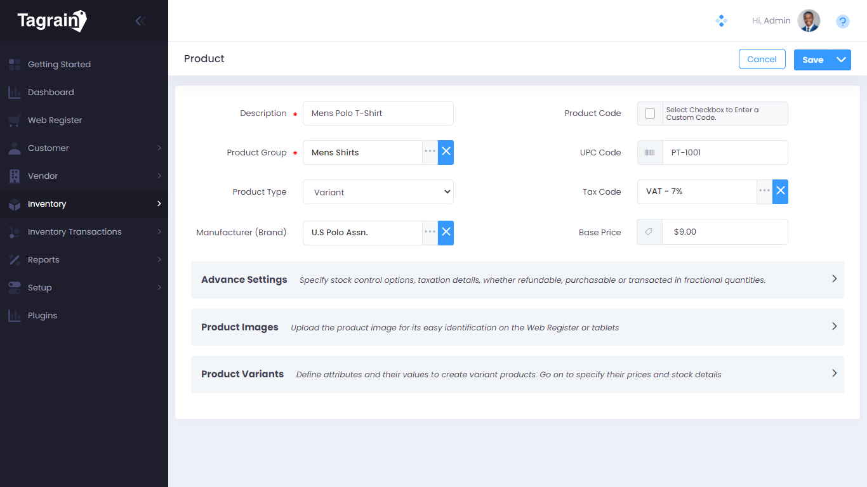867x487 pixels.
Task: Click the blue diamond apps icon
Action: pos(721,21)
